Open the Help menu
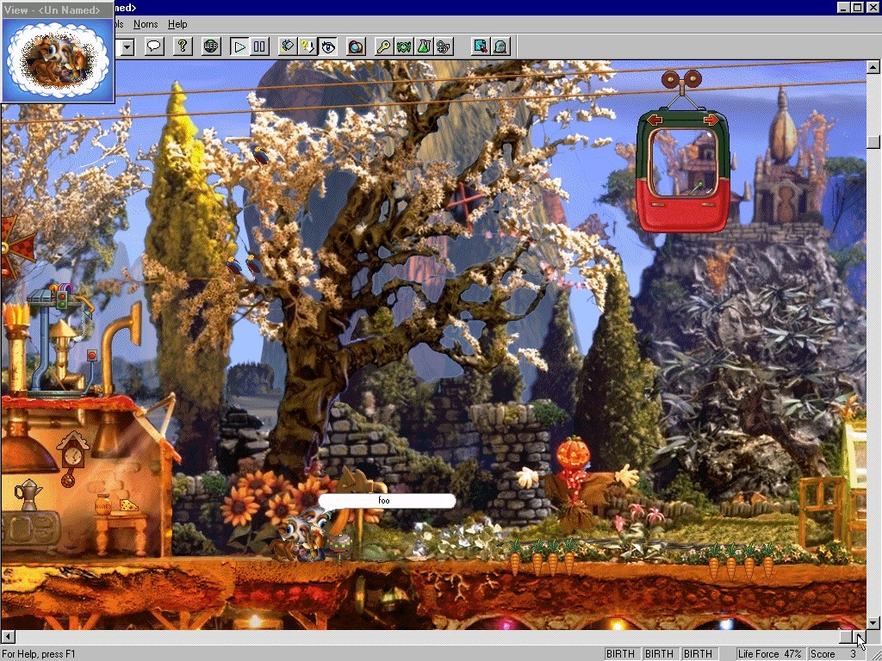882x661 pixels. coord(177,24)
